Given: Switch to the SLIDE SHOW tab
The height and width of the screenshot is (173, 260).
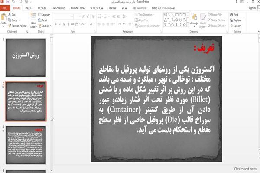Looking at the screenshot, I should [x=97, y=8].
